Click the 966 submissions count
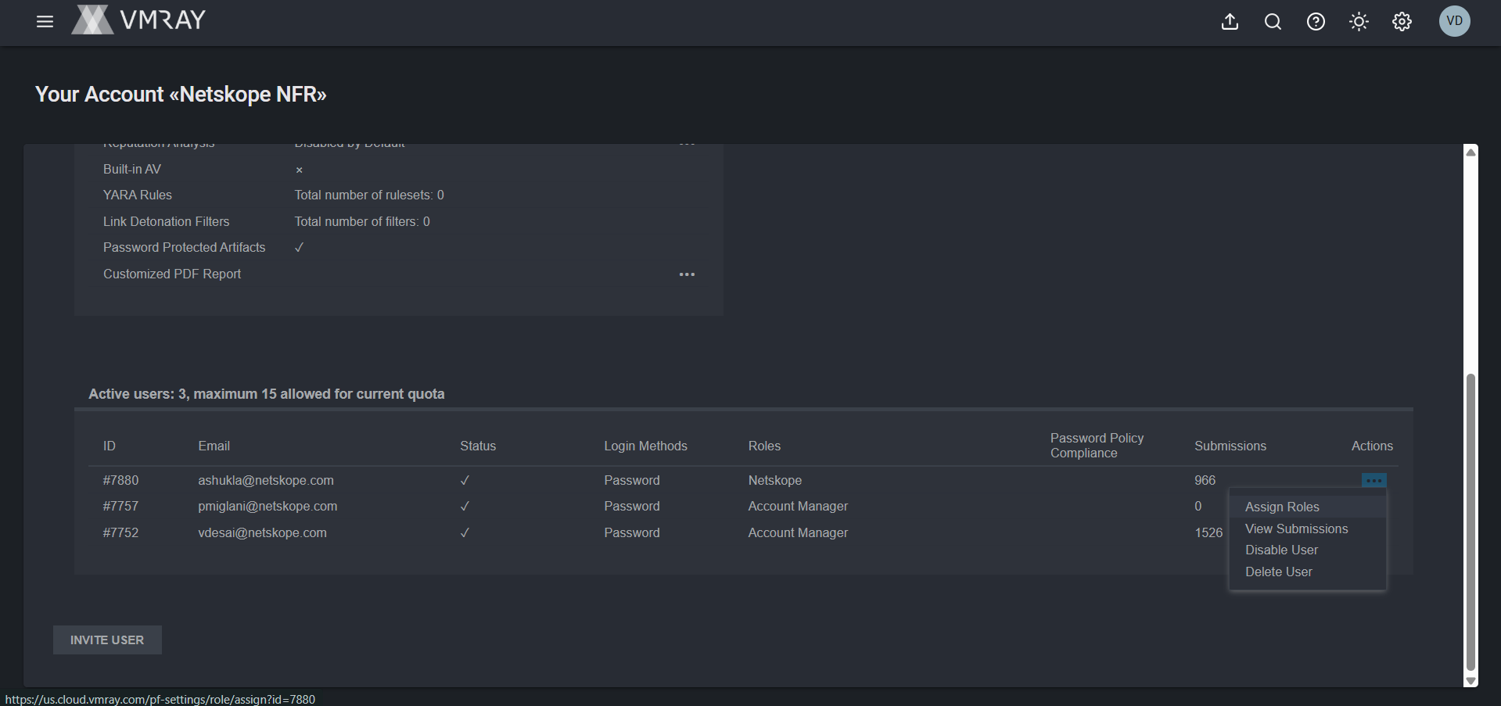This screenshot has width=1501, height=706. point(1205,480)
